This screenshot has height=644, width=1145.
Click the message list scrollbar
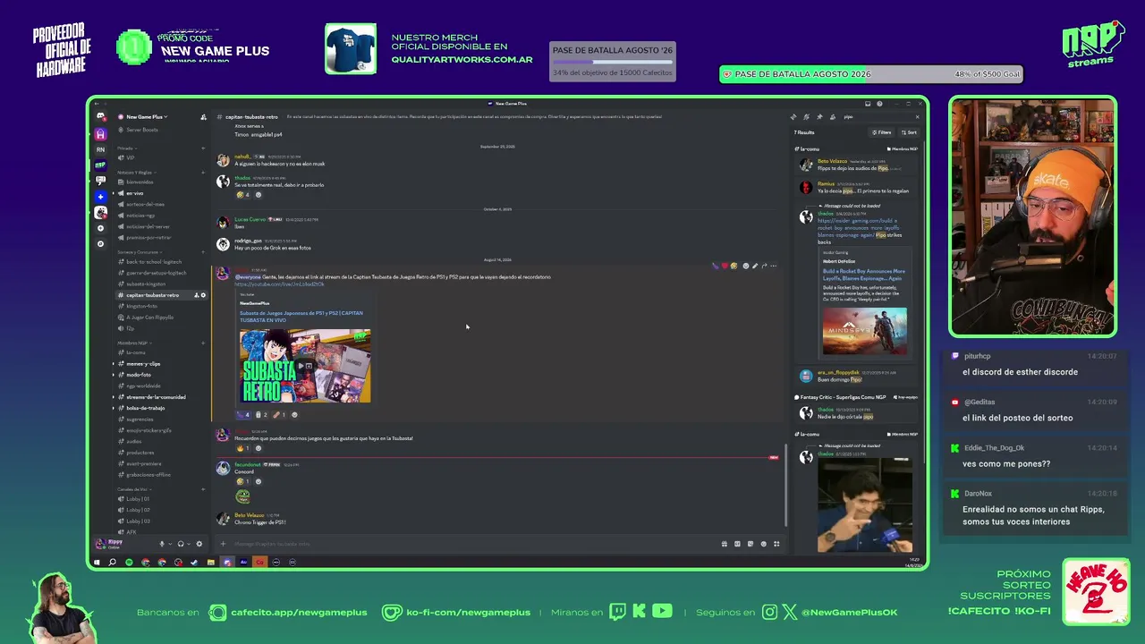(x=785, y=486)
